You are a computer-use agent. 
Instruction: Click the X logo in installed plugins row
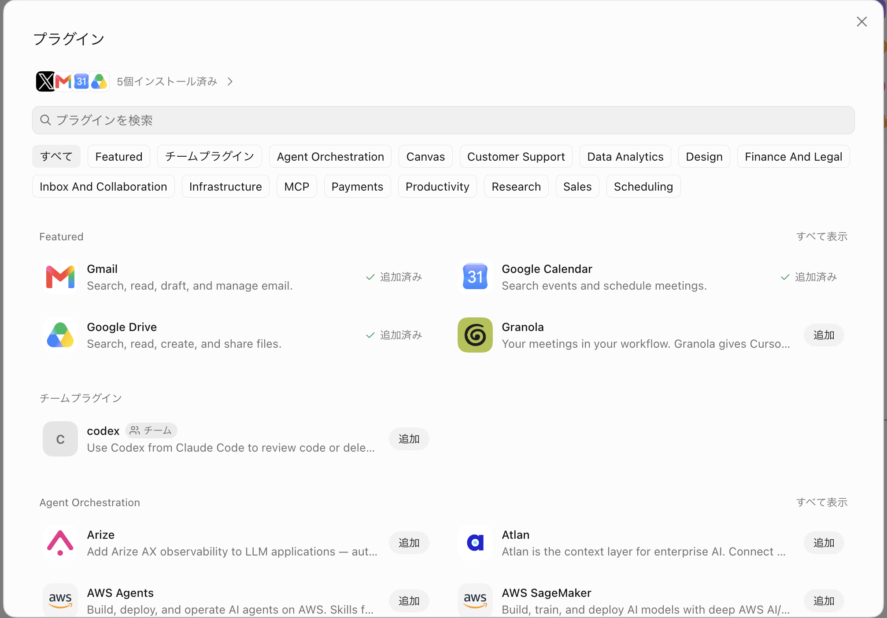45,81
